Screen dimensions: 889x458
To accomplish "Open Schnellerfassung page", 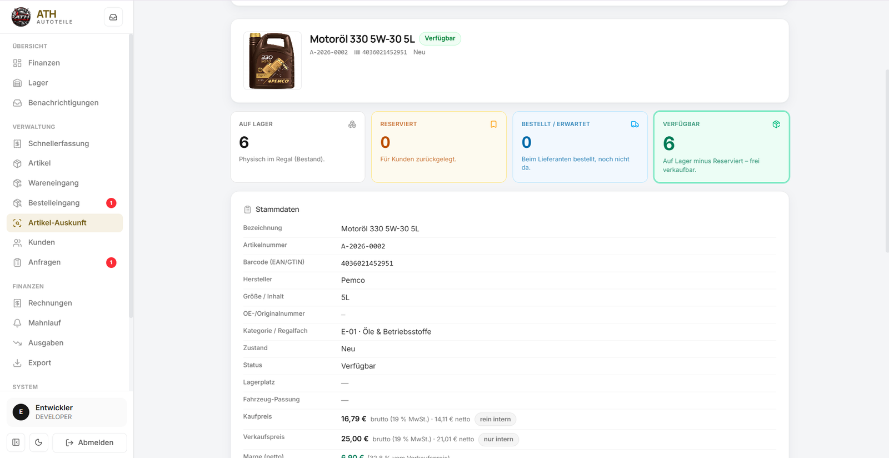I will coord(64,143).
